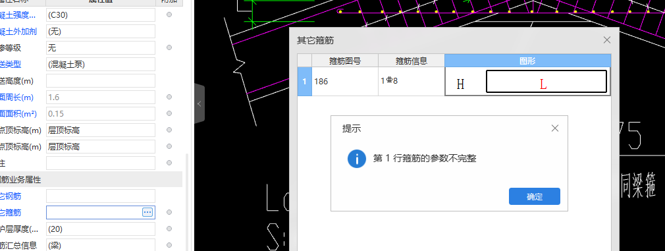Click the 面面积(m²) property label
665x251 pixels.
[18, 113]
